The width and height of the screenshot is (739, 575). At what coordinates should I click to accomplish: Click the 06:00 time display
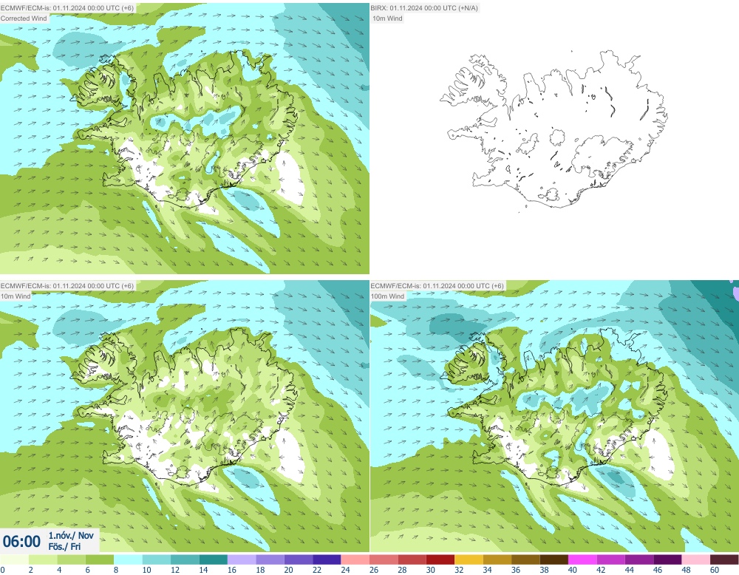21,541
